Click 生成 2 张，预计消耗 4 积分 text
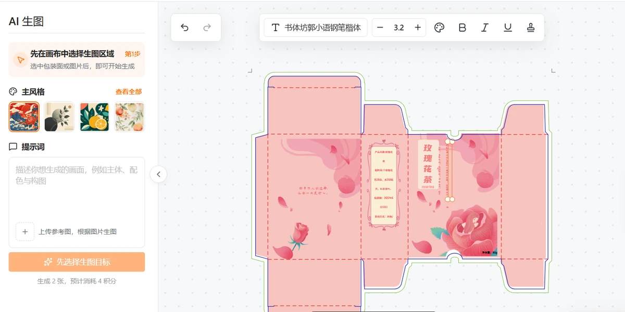625x312 pixels. [77, 281]
